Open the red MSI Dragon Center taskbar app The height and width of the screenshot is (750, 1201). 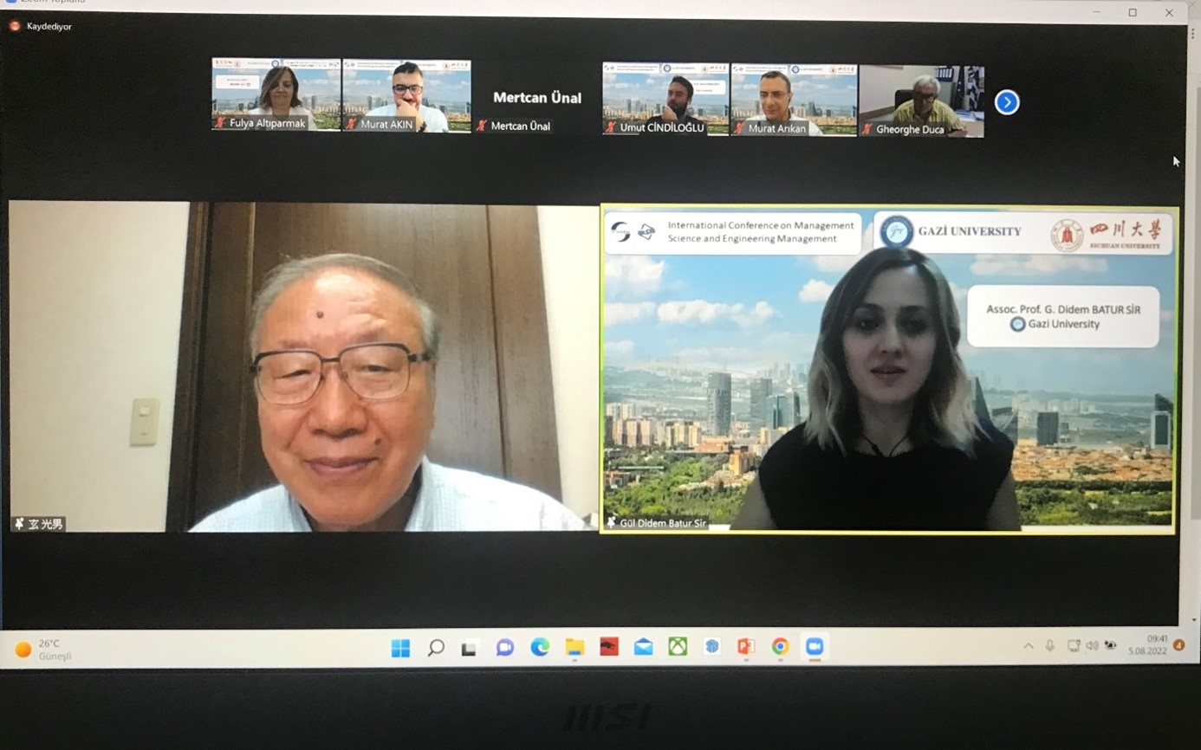point(609,647)
